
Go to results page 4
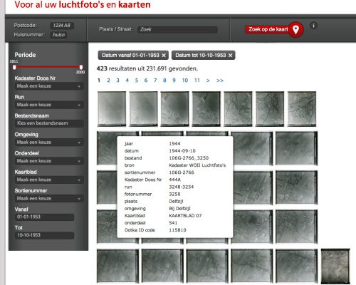click(x=127, y=81)
